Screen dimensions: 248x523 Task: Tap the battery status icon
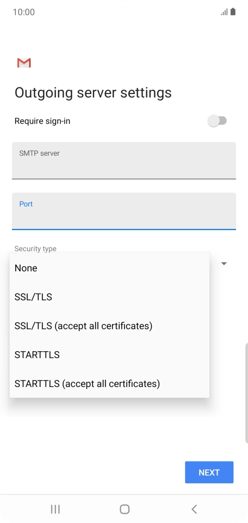click(233, 12)
